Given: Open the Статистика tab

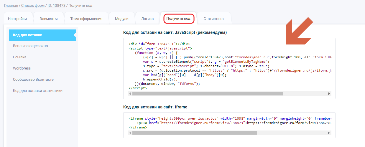Looking at the screenshot, I should (213, 19).
